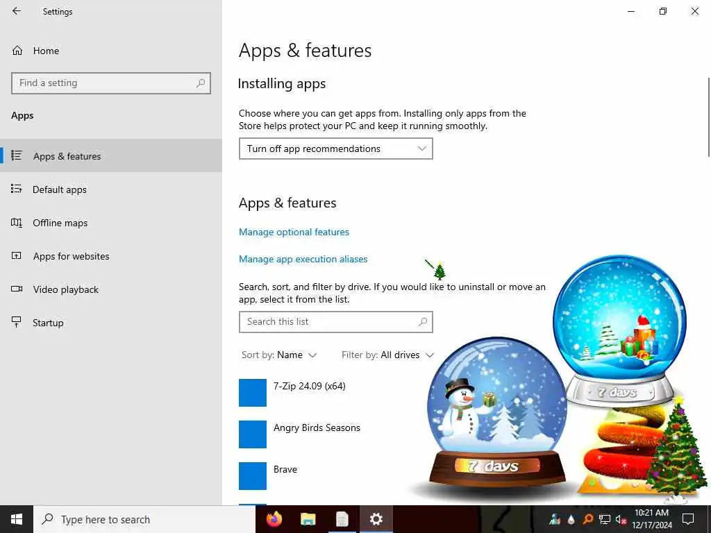Click the Apps for websites icon
The image size is (711, 533).
point(17,256)
